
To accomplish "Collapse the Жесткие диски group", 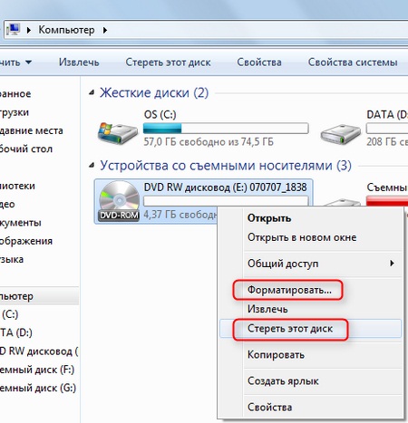I will (92, 92).
